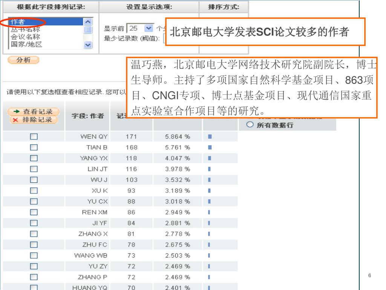Screen dimensions: 386x290
Task: Check the WANG WB row checkbox
Action: point(34,256)
